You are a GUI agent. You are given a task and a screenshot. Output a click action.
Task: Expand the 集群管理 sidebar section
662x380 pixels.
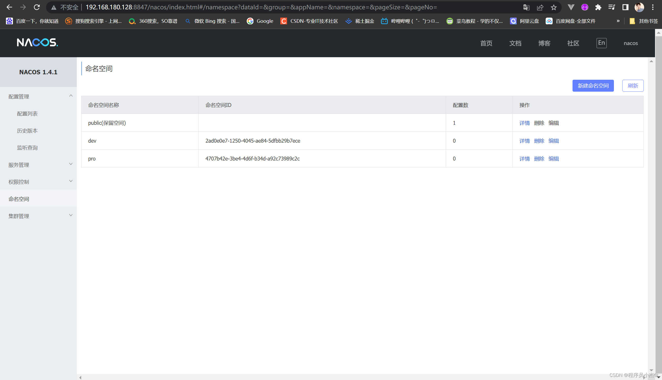38,216
